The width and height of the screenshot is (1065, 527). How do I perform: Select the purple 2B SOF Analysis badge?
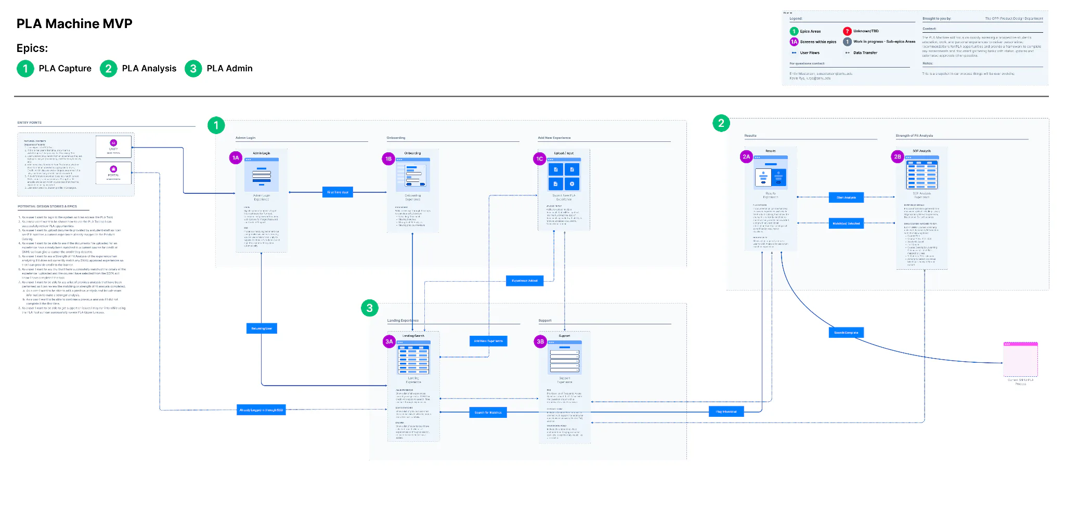coord(897,156)
